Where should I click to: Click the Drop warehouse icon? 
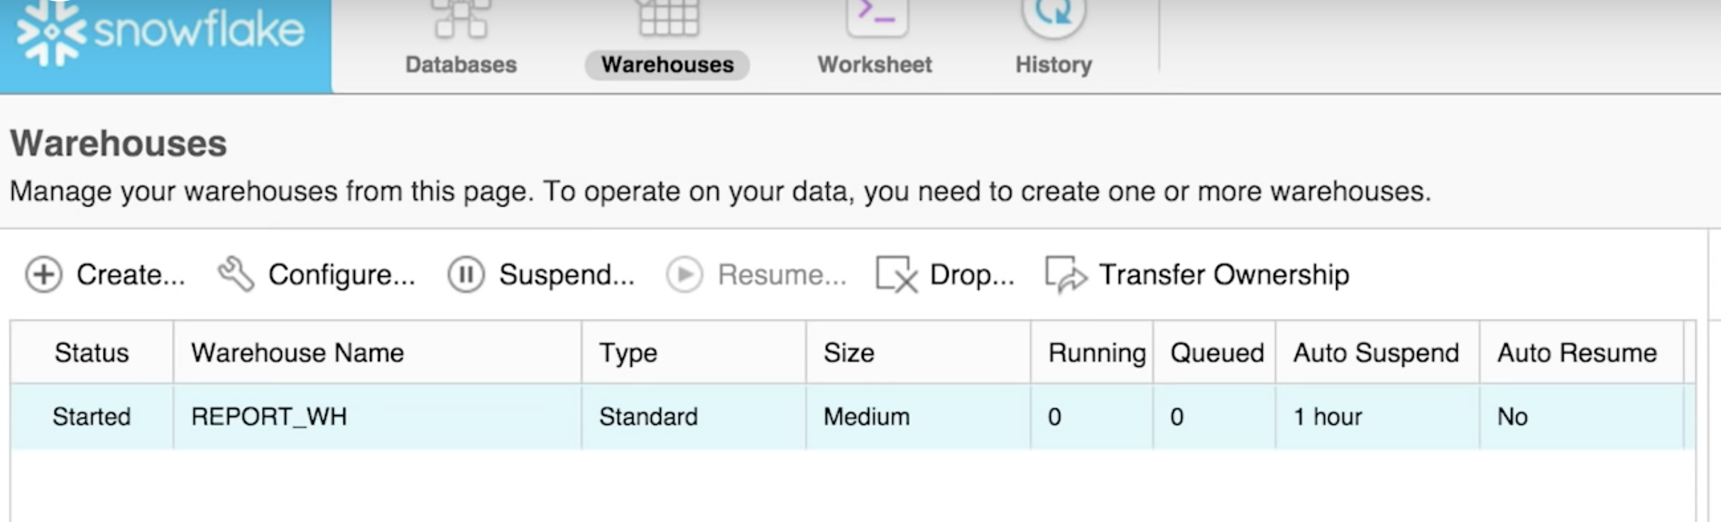[897, 274]
